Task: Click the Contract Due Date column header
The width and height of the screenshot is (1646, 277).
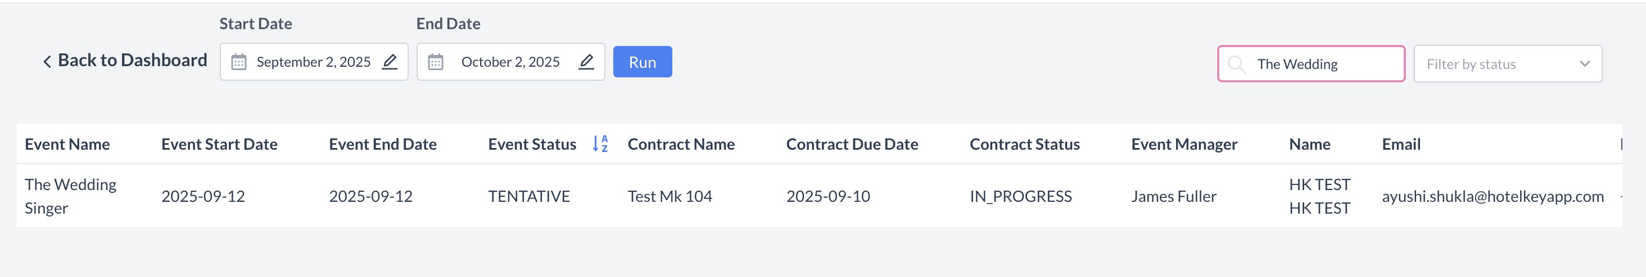Action: (852, 145)
